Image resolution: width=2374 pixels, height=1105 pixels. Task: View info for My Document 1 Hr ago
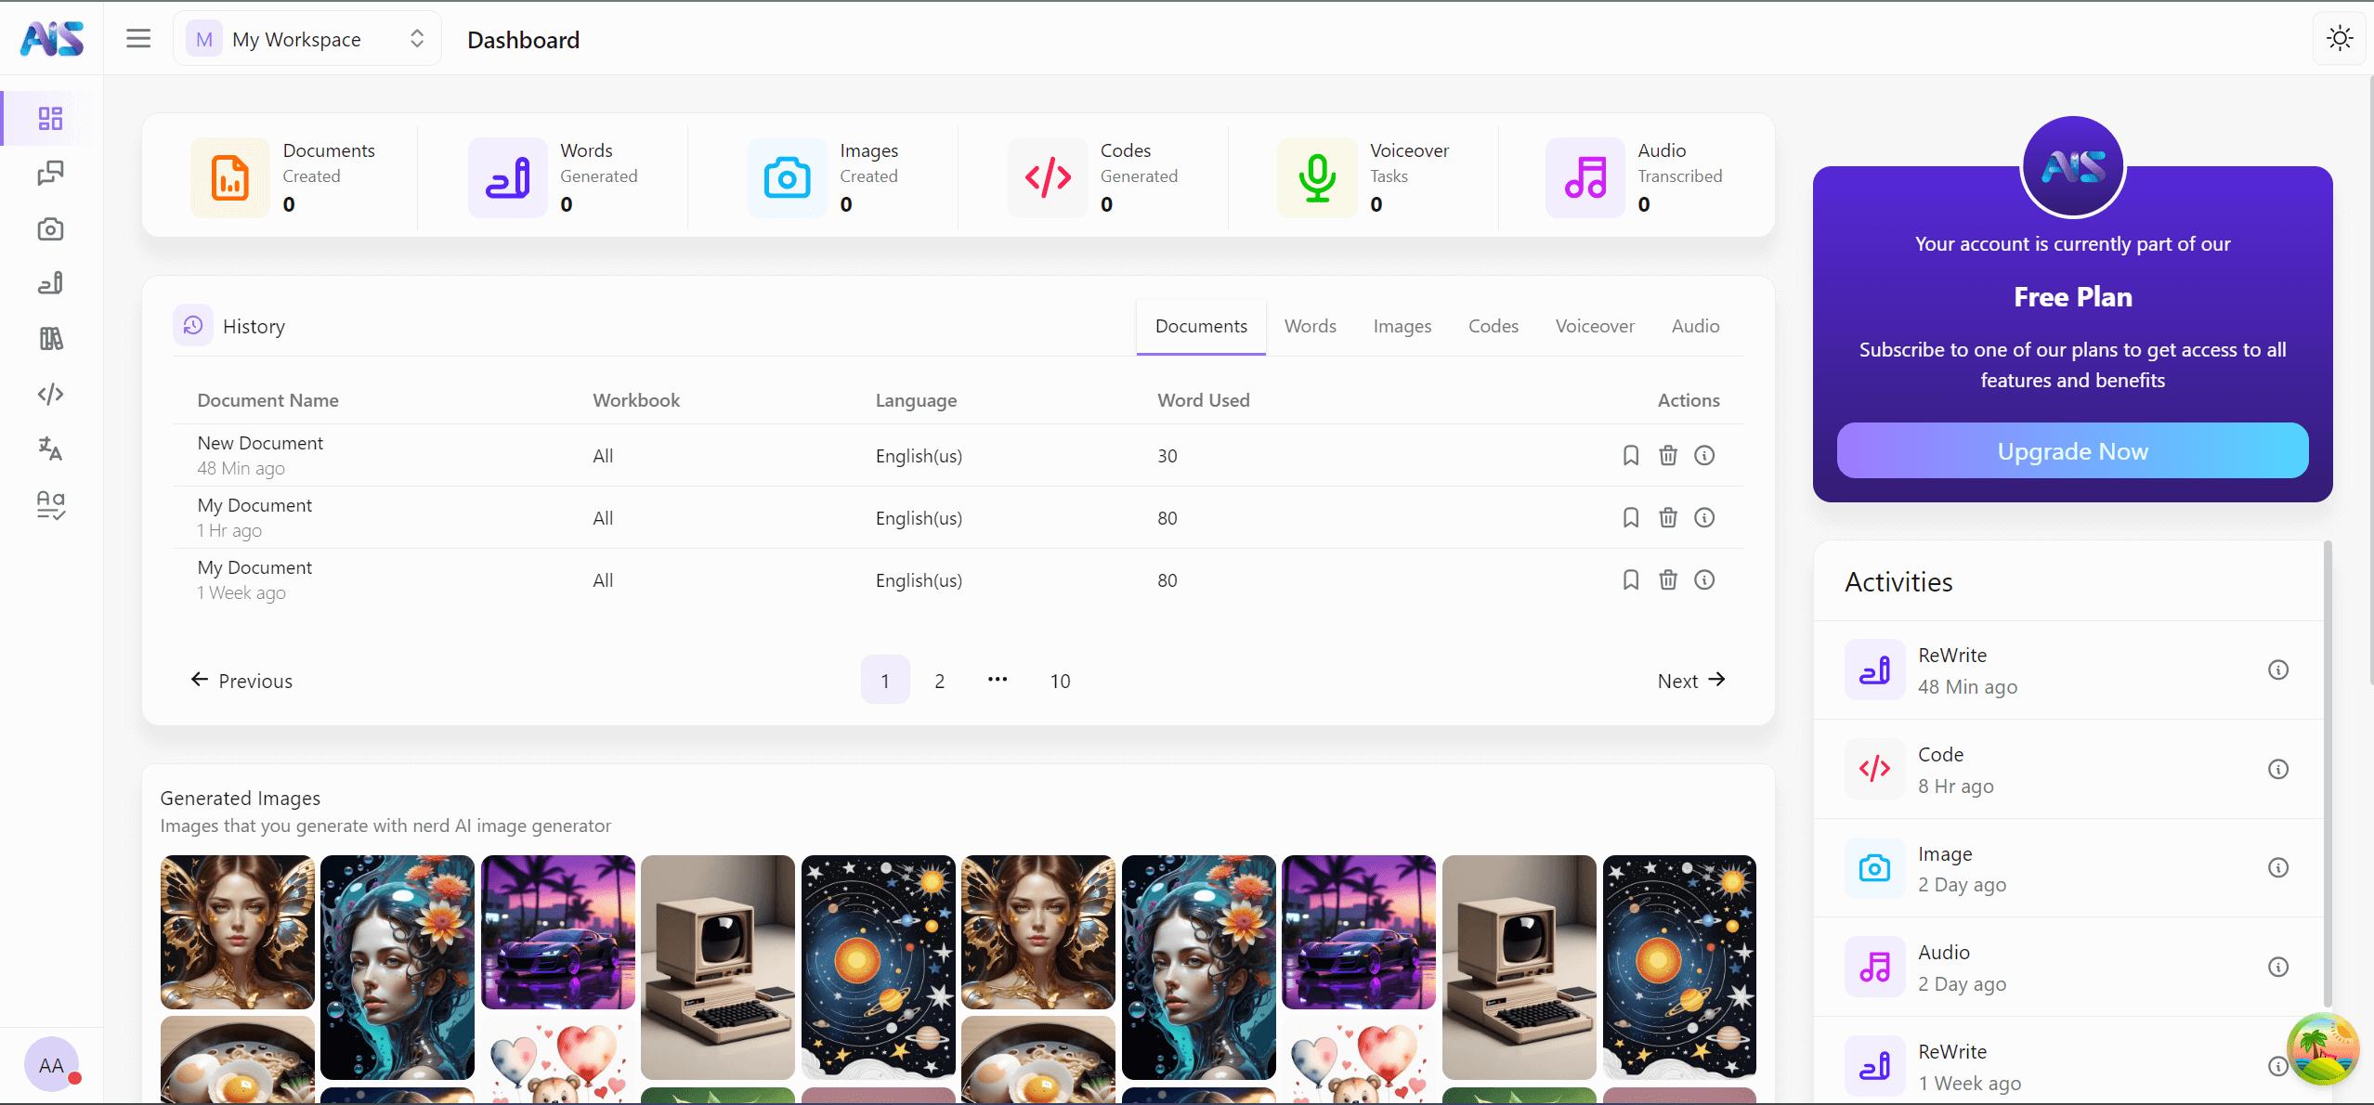[x=1704, y=517]
